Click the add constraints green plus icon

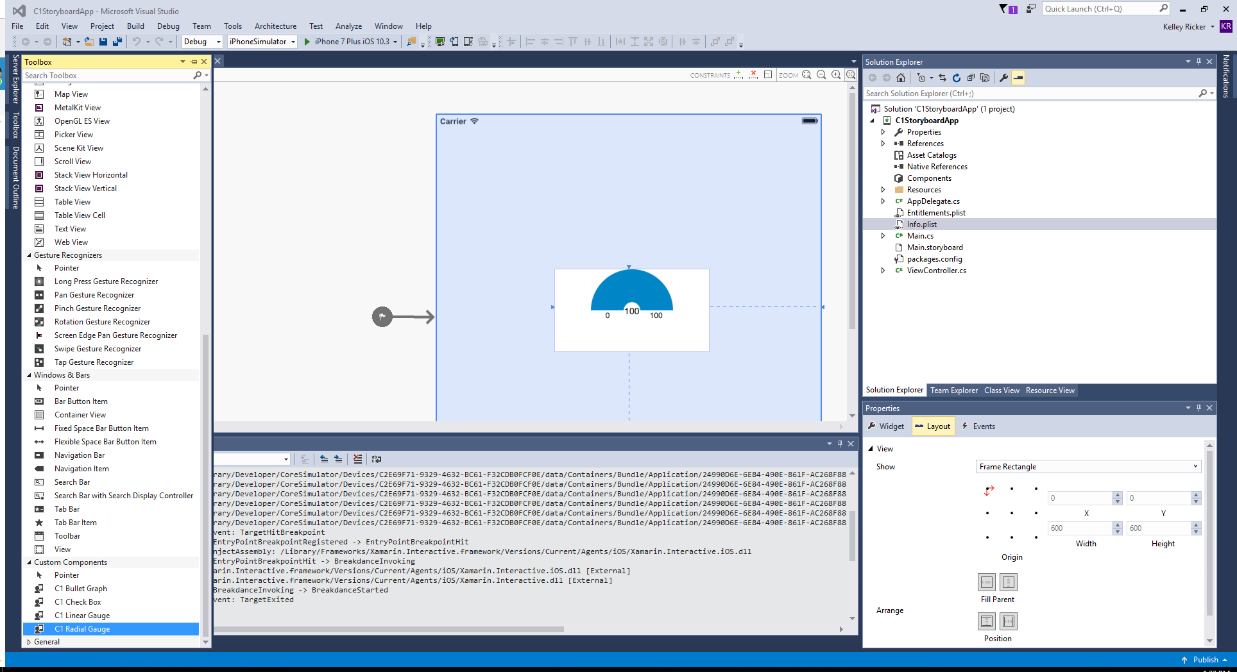(738, 75)
